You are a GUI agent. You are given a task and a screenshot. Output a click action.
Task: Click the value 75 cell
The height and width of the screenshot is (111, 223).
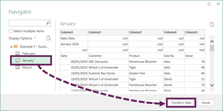click(195, 85)
